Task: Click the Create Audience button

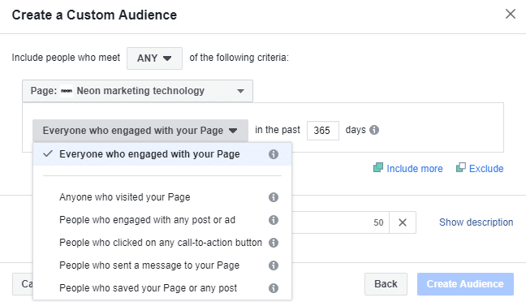Action: [465, 284]
